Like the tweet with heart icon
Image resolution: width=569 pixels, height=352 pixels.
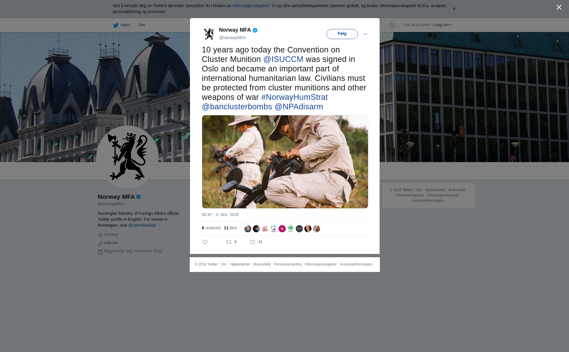point(252,242)
